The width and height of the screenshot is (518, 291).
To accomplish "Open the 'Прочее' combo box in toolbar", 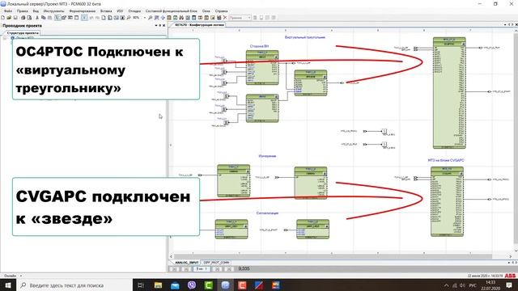I will (240, 18).
